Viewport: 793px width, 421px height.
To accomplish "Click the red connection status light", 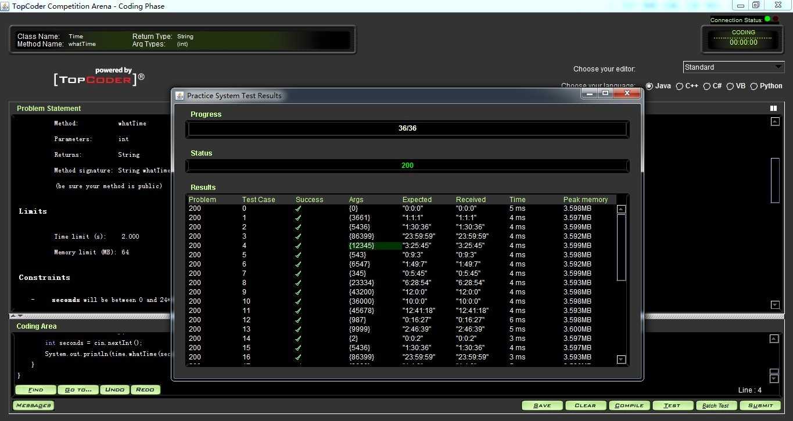I will pyautogui.click(x=776, y=19).
